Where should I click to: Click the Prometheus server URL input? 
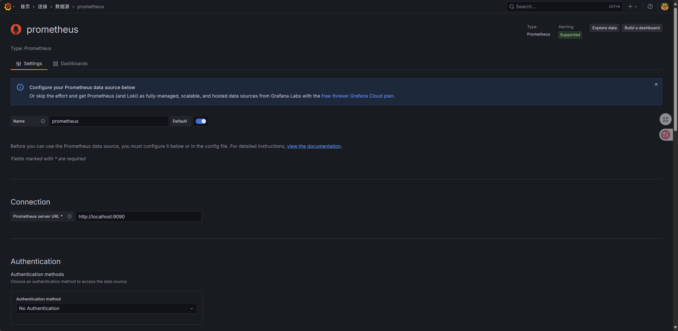pos(139,216)
